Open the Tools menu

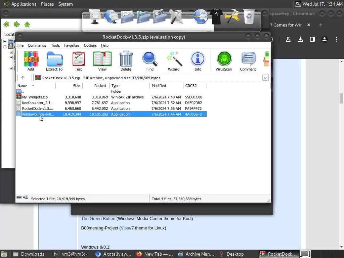[x=55, y=45]
